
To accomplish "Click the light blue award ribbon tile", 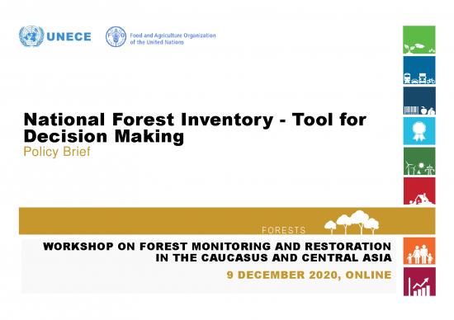I will coord(419,131).
